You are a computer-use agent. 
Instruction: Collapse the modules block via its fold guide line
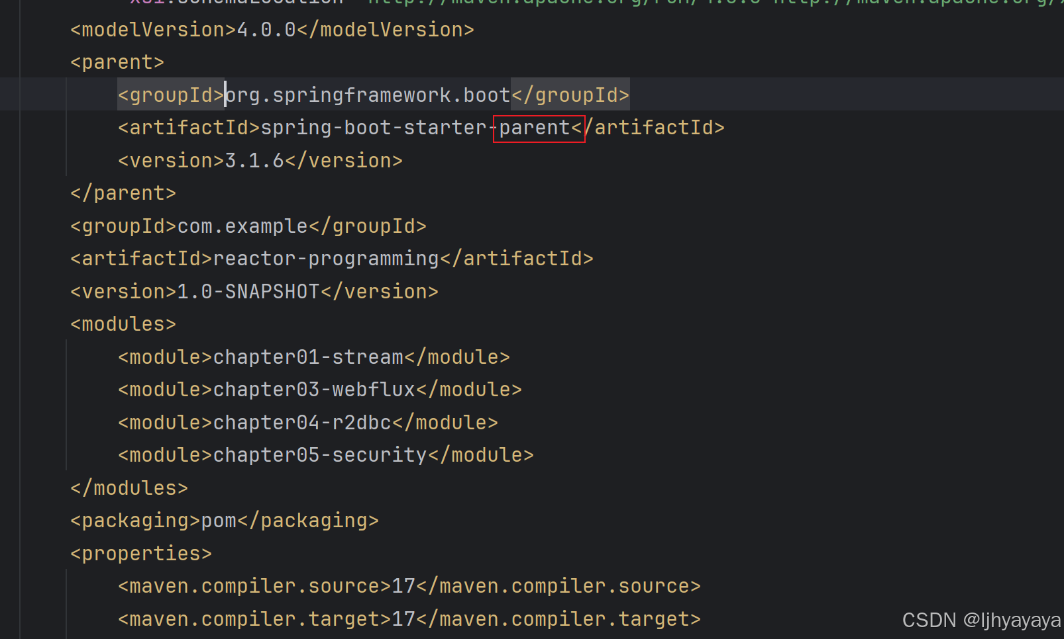pos(65,404)
